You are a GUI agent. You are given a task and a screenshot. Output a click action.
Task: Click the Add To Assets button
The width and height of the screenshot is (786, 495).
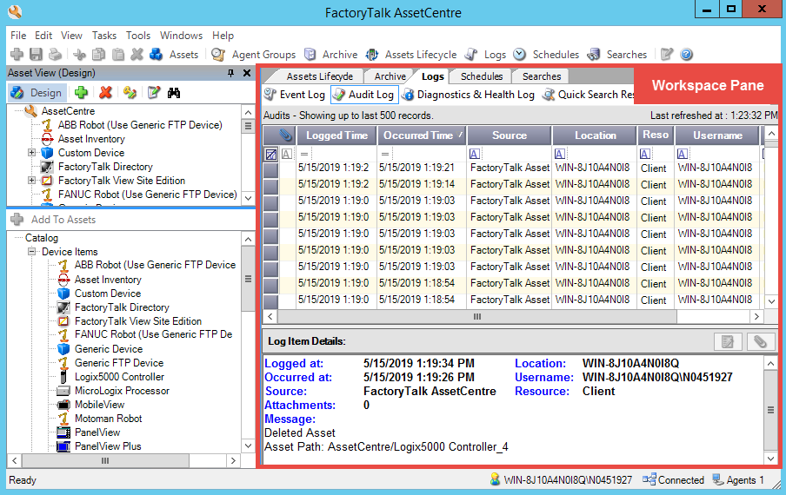pos(54,219)
